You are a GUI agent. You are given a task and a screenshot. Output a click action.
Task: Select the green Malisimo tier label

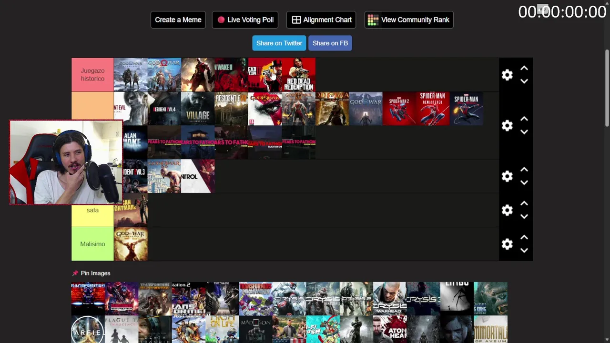92,244
